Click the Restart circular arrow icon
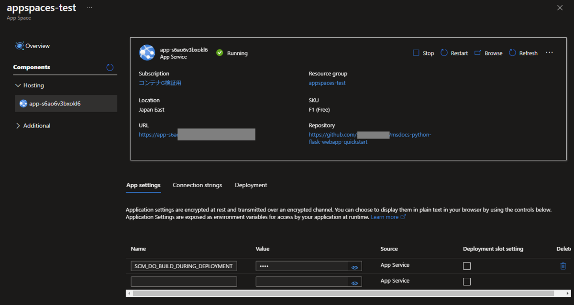Screen dimensions: 574x305 (444, 53)
